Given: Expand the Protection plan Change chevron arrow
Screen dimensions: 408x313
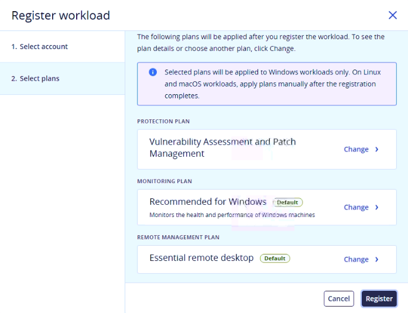Looking at the screenshot, I should pyautogui.click(x=377, y=149).
